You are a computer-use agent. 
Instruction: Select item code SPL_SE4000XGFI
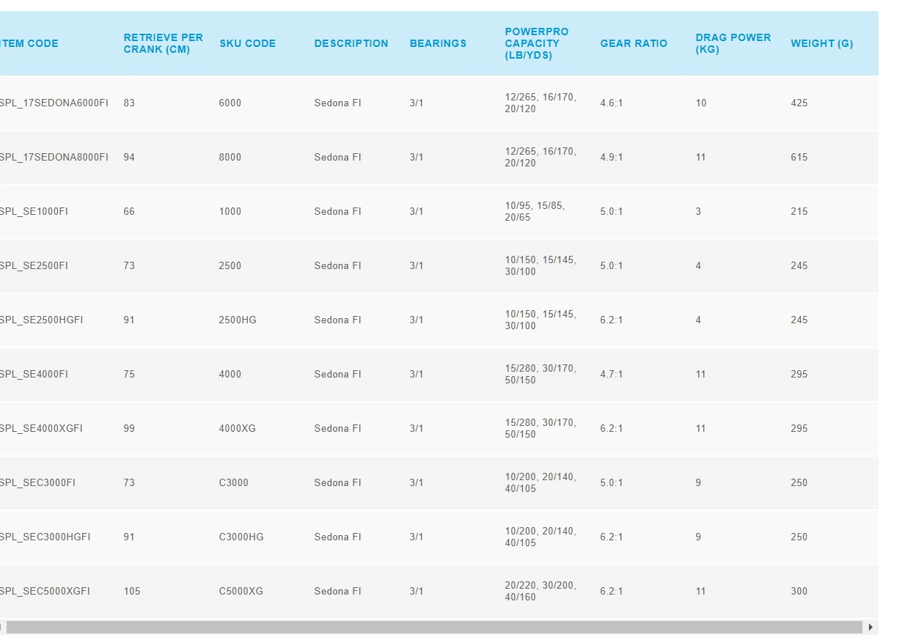(x=41, y=428)
